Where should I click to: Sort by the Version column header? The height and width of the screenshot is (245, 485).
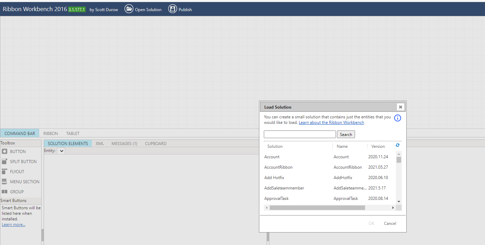378,146
